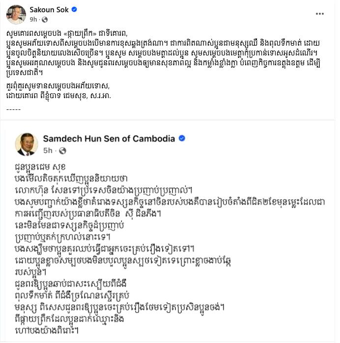340x343 pixels.
Task: Open the 9h post timestamp
Action: pos(33,20)
